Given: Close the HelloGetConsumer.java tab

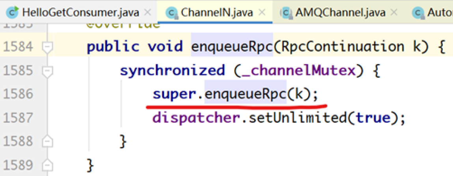Looking at the screenshot, I should 148,12.
